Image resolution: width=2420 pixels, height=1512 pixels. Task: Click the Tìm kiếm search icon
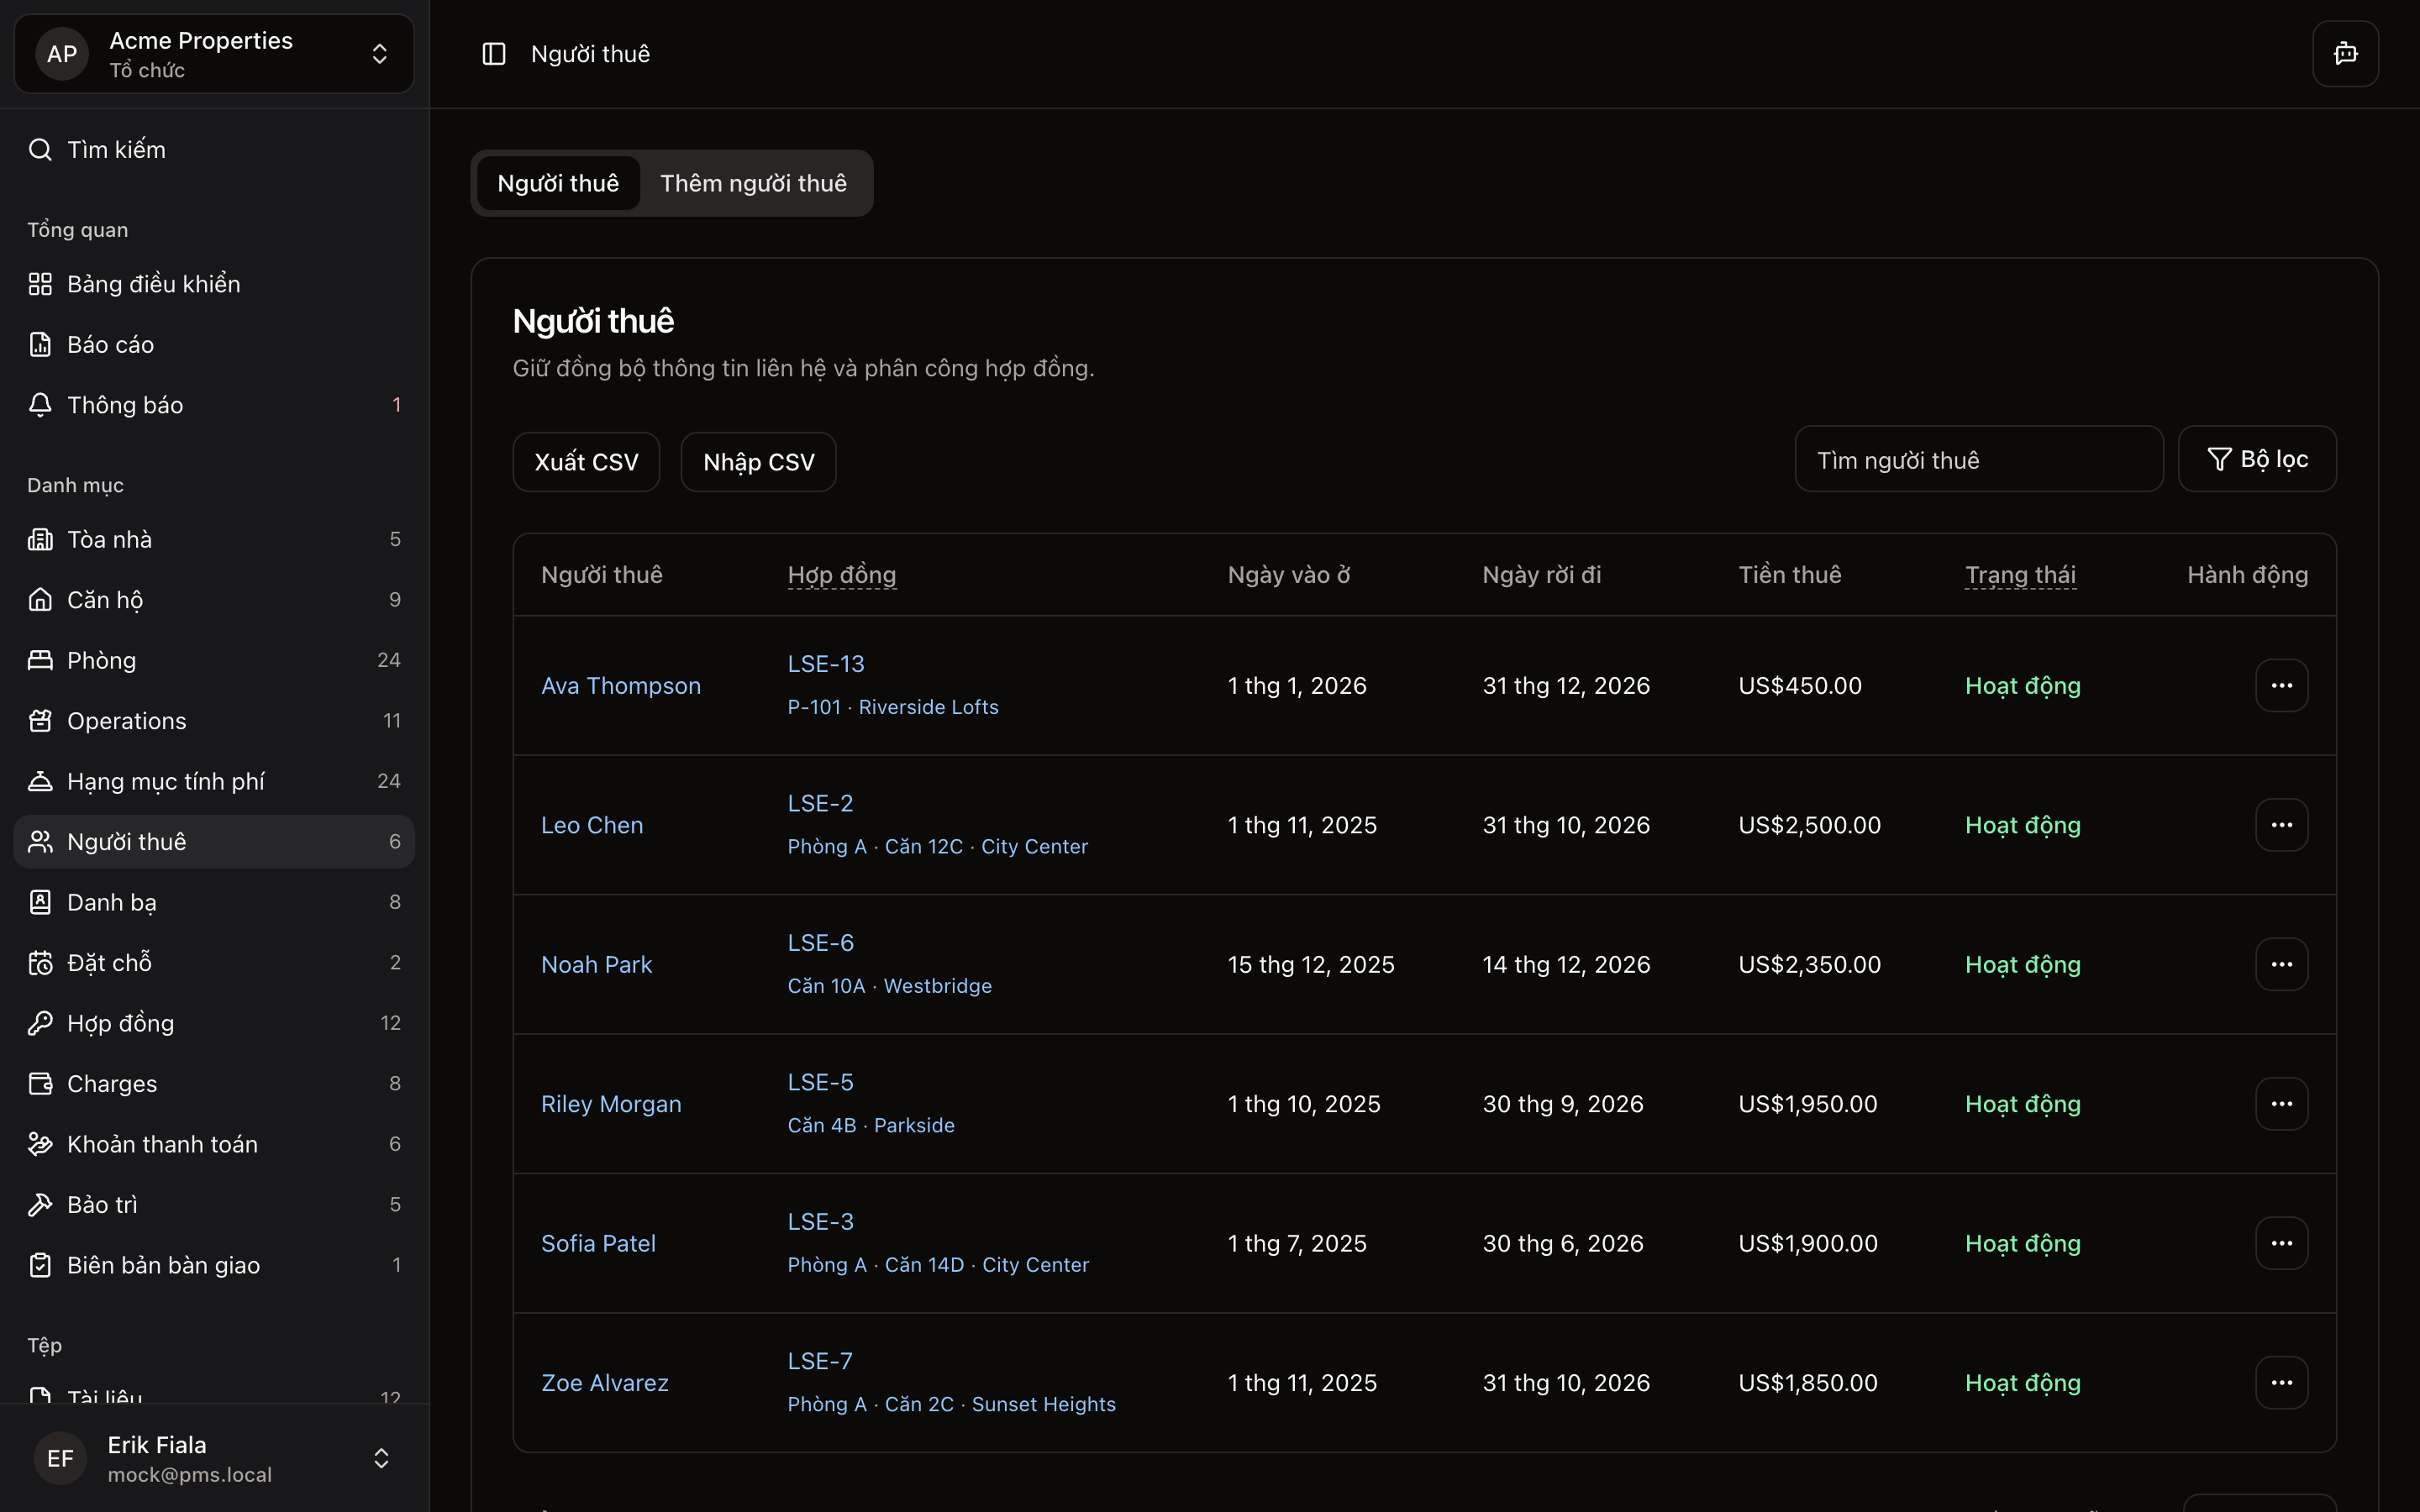tap(40, 150)
